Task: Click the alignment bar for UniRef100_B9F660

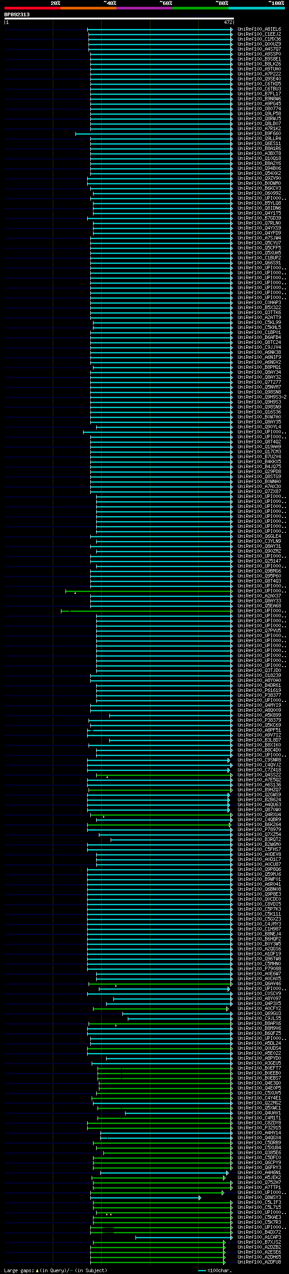Action: [154, 133]
